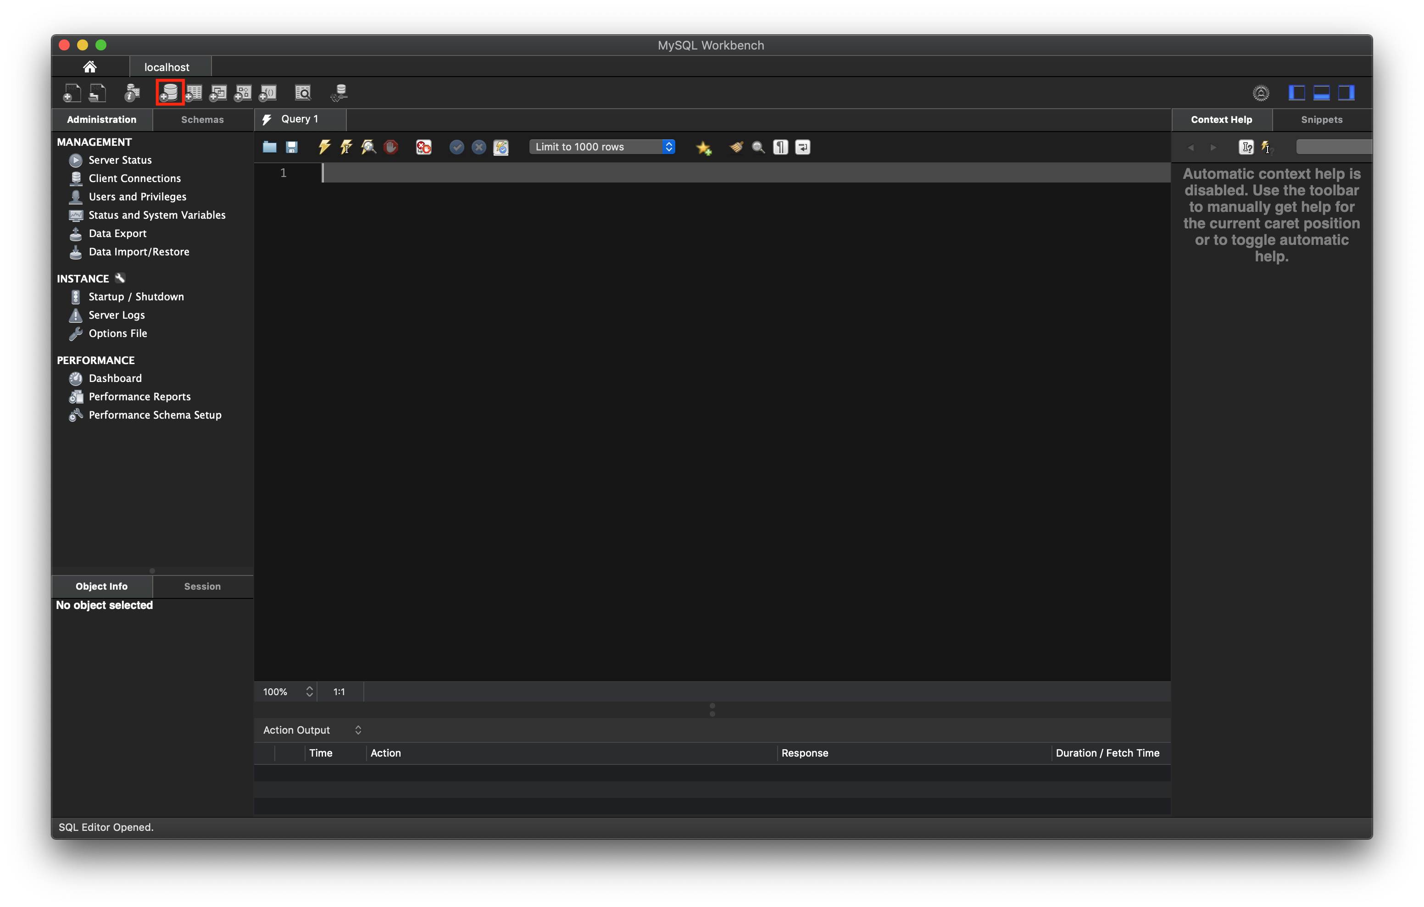Run EXPLAIN on current statement
Screen dimensions: 1424x907
tap(368, 147)
